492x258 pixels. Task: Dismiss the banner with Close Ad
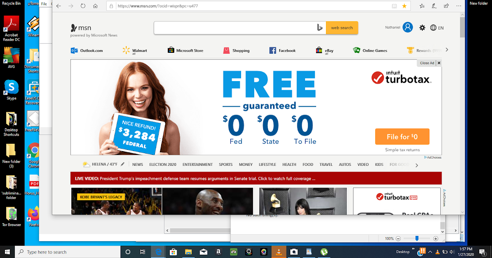(430, 63)
